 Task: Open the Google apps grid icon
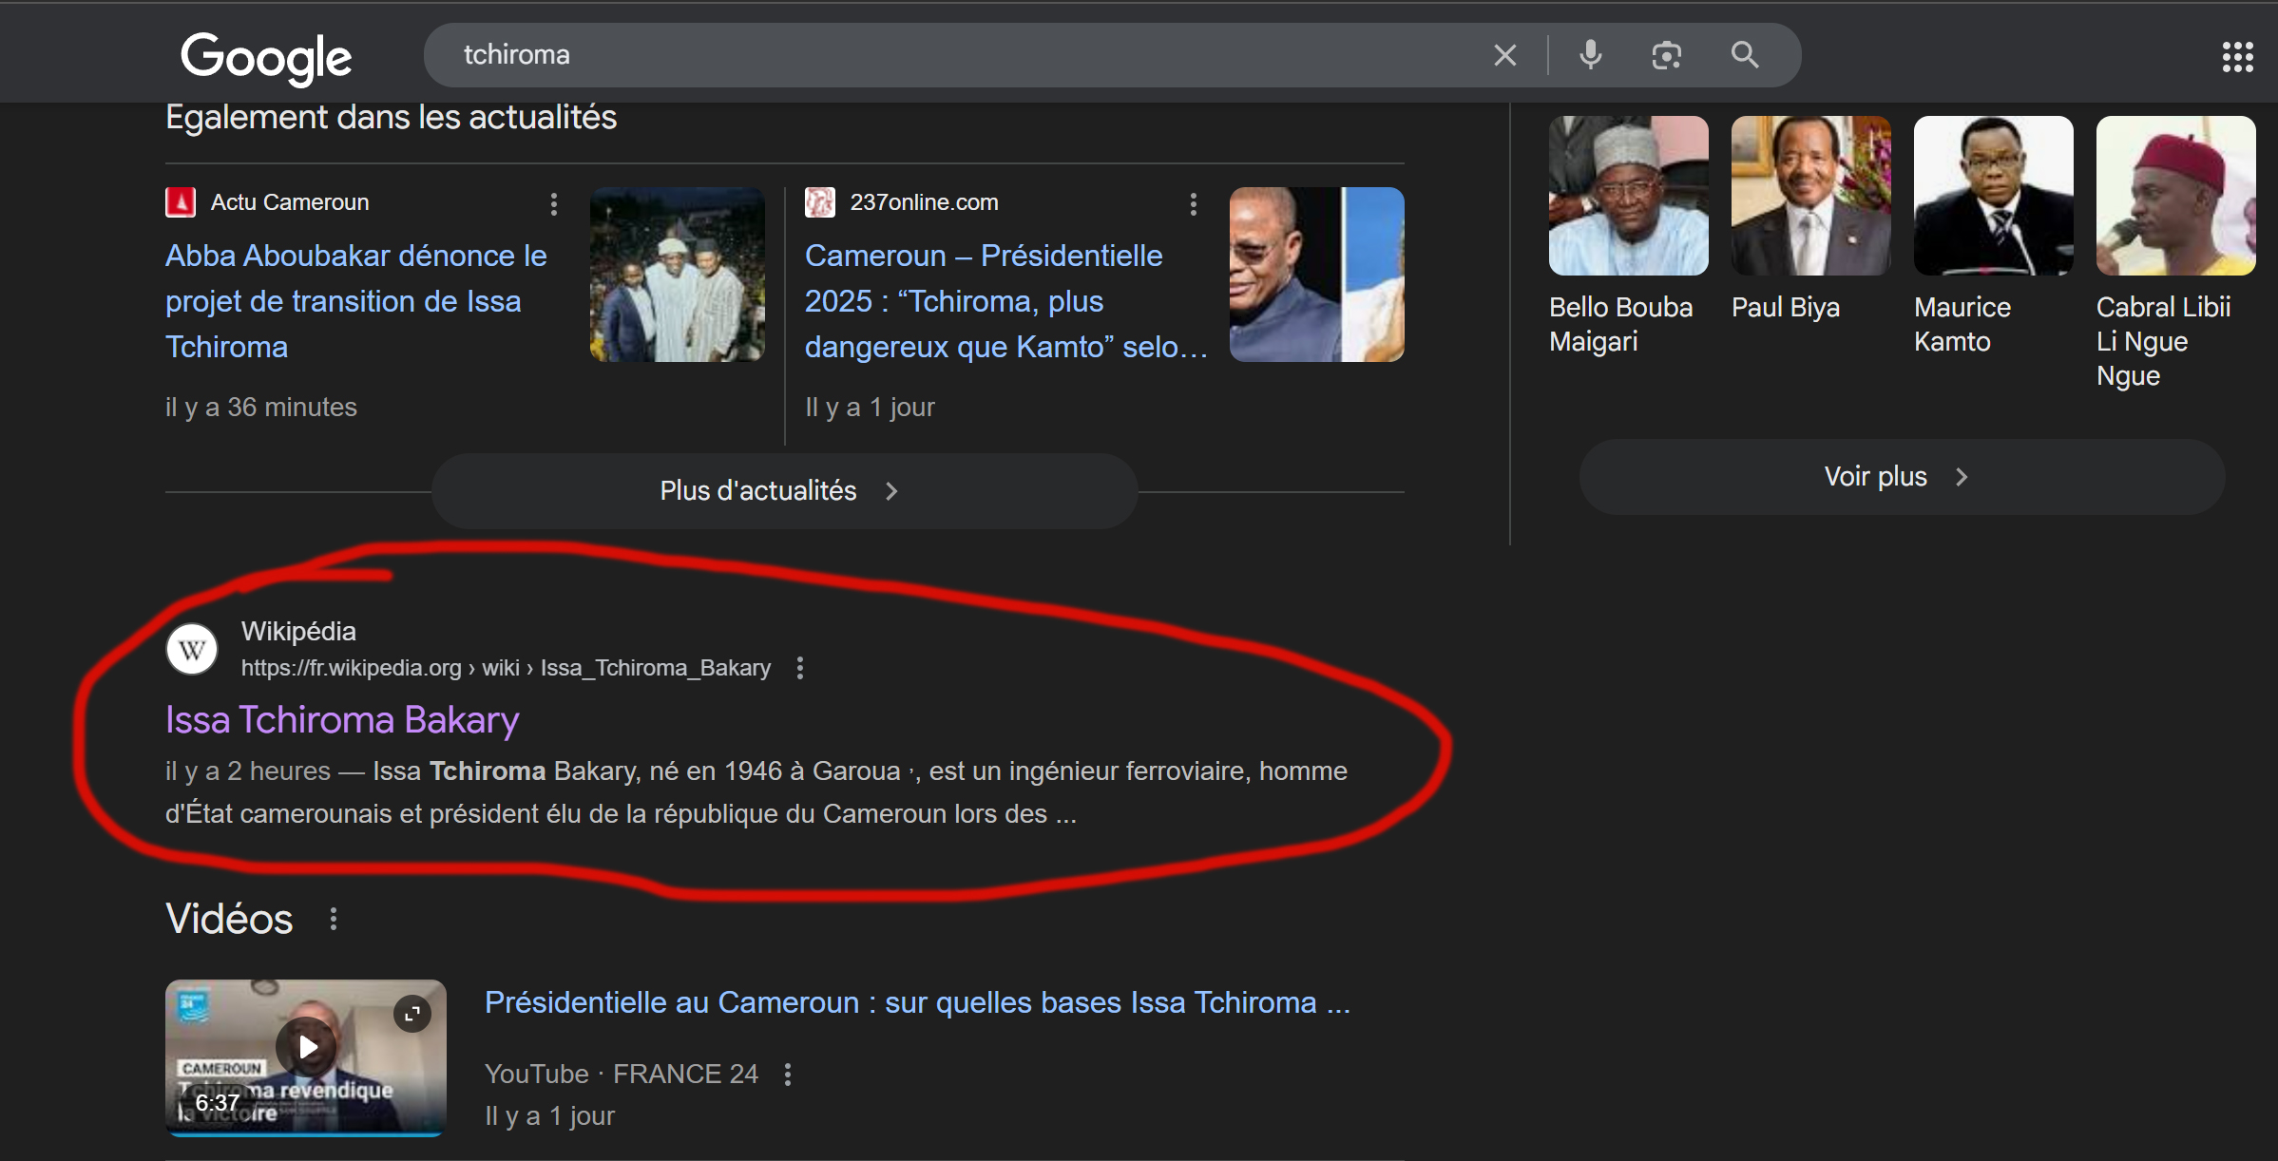2237,56
